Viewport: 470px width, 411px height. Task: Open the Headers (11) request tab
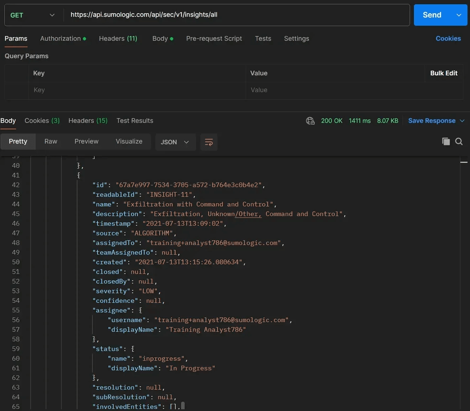118,39
